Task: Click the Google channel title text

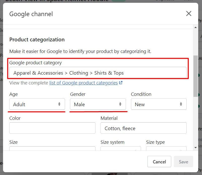Action: point(31,14)
